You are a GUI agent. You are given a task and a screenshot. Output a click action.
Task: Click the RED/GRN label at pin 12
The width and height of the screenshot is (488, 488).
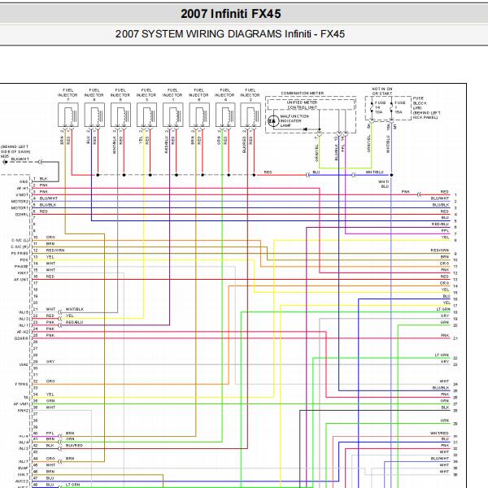[55, 251]
